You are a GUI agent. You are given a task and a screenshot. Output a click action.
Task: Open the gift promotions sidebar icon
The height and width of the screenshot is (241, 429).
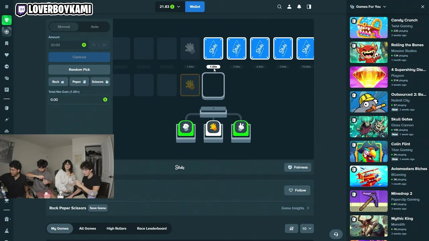[7, 219]
